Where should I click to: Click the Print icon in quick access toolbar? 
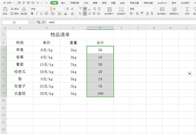coord(28,3)
